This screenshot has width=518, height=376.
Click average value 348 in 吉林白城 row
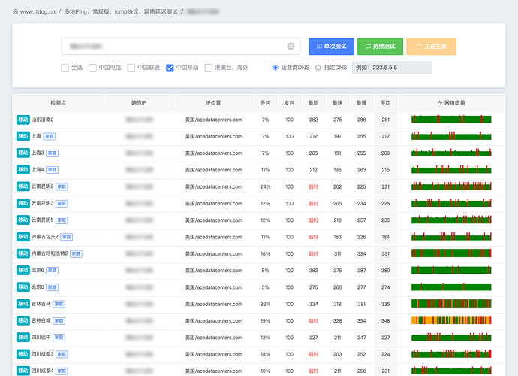[386, 320]
